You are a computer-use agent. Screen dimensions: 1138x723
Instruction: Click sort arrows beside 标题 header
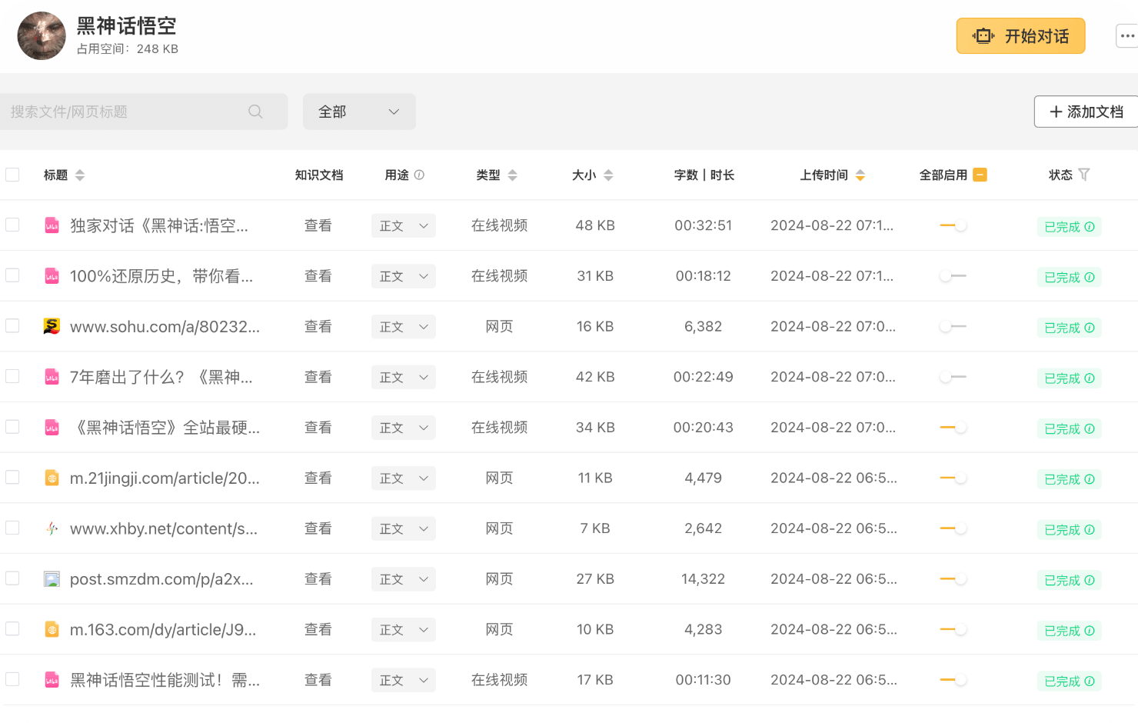tap(80, 175)
